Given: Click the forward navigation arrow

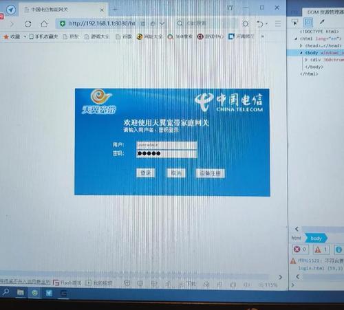Looking at the screenshot, I should point(12,24).
